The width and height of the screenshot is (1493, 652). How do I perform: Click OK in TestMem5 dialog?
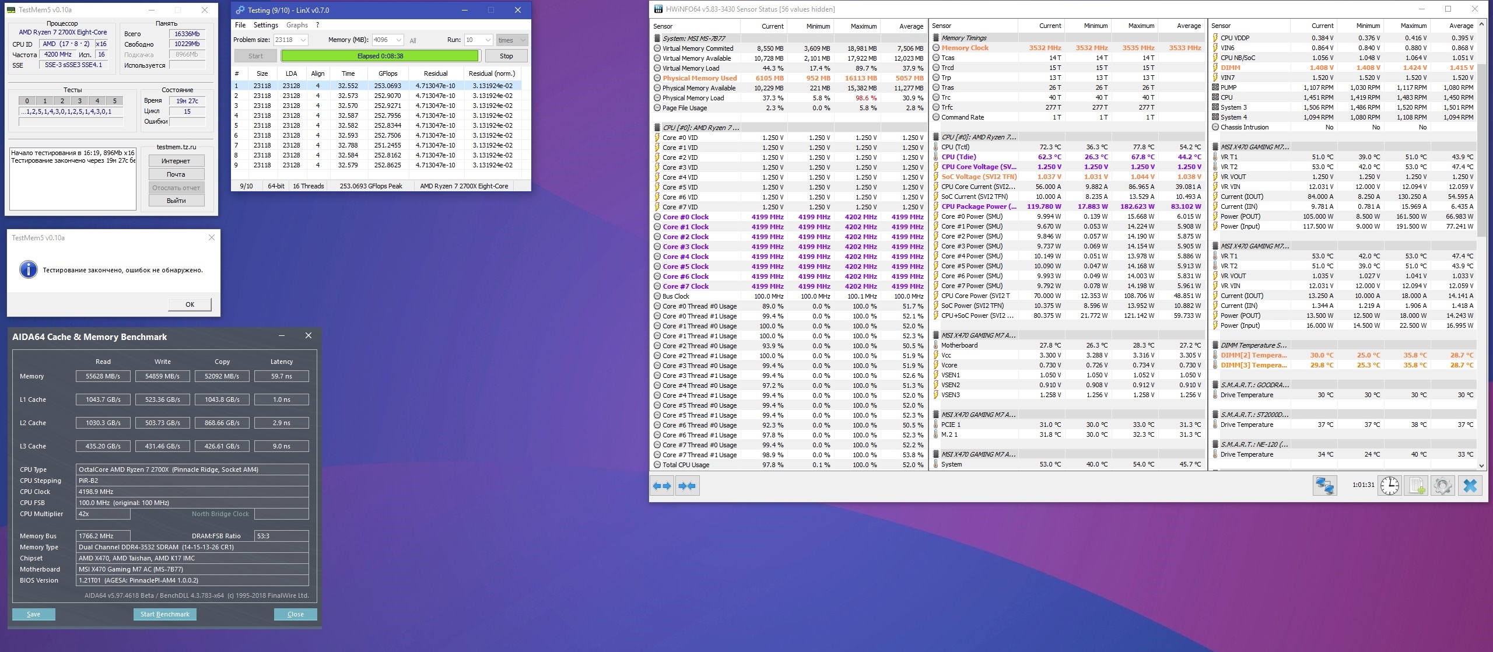click(x=190, y=304)
